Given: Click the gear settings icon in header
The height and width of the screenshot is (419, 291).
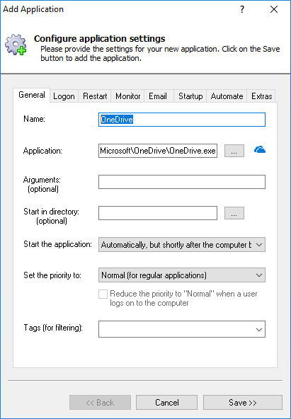Looking at the screenshot, I should pos(16,45).
